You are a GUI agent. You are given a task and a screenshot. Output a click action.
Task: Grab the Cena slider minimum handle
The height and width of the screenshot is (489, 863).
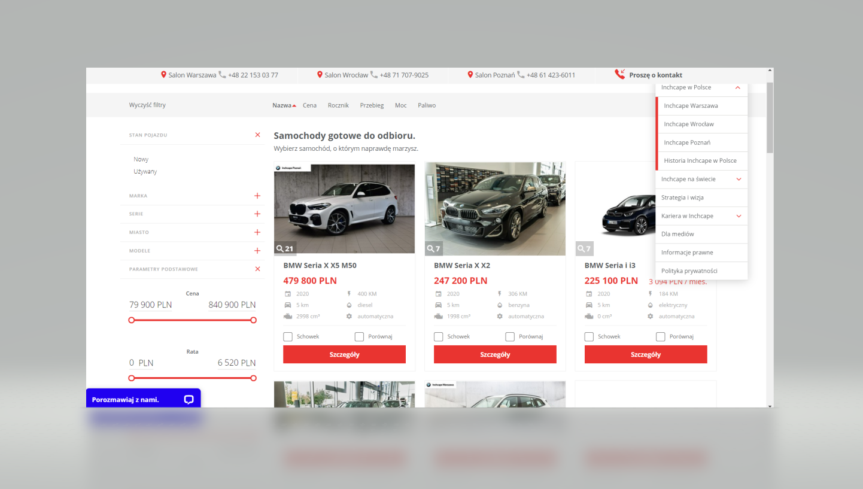coord(132,320)
